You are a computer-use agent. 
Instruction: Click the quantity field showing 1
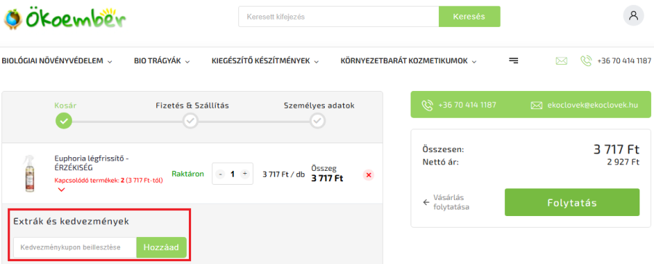pyautogui.click(x=233, y=174)
